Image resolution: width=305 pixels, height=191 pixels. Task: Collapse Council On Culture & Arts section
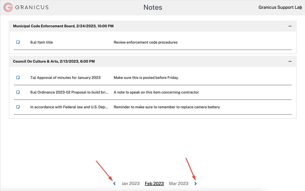290,61
